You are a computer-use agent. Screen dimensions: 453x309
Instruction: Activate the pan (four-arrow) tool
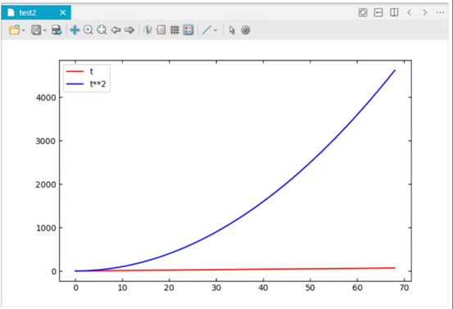coord(75,30)
